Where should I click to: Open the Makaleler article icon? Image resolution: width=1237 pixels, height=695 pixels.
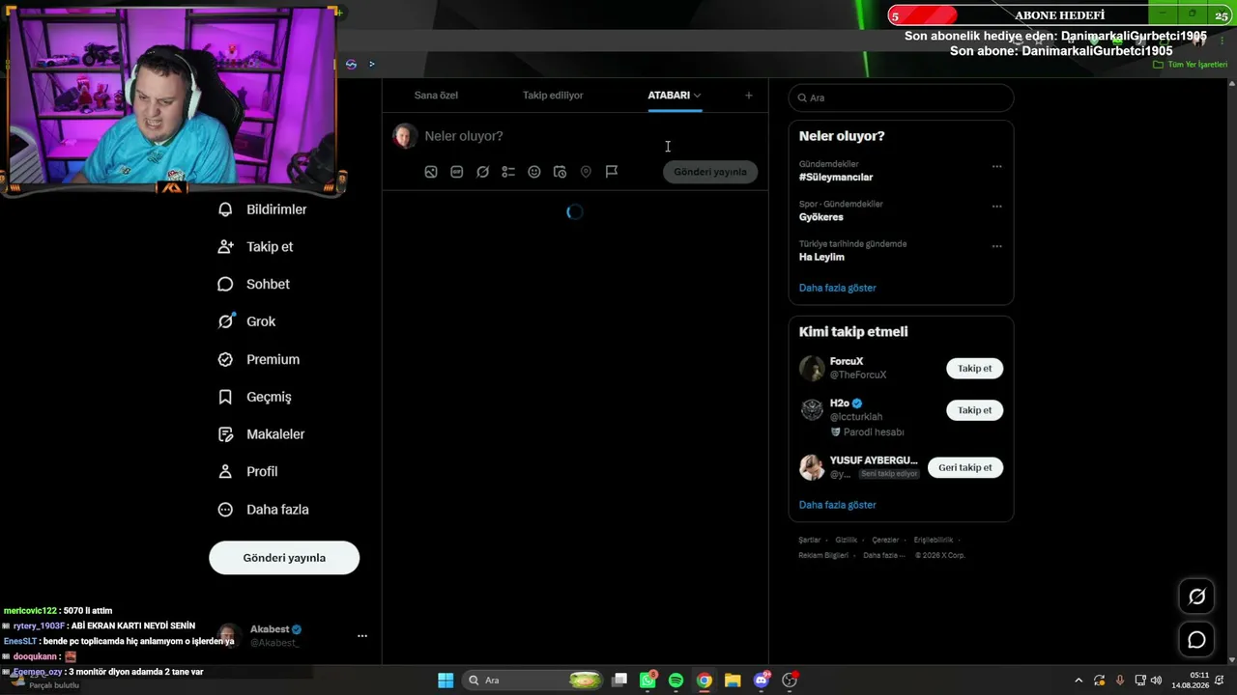pos(225,434)
